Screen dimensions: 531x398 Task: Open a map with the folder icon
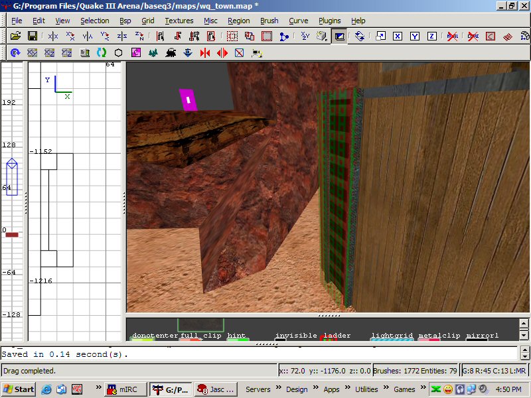click(x=15, y=36)
